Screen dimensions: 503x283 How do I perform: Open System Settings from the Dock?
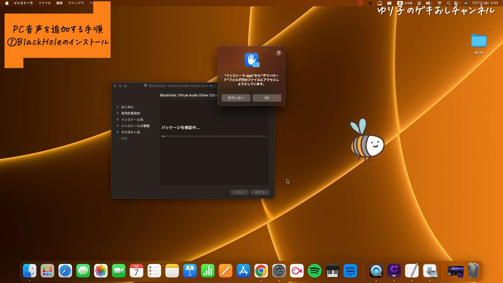point(279,271)
